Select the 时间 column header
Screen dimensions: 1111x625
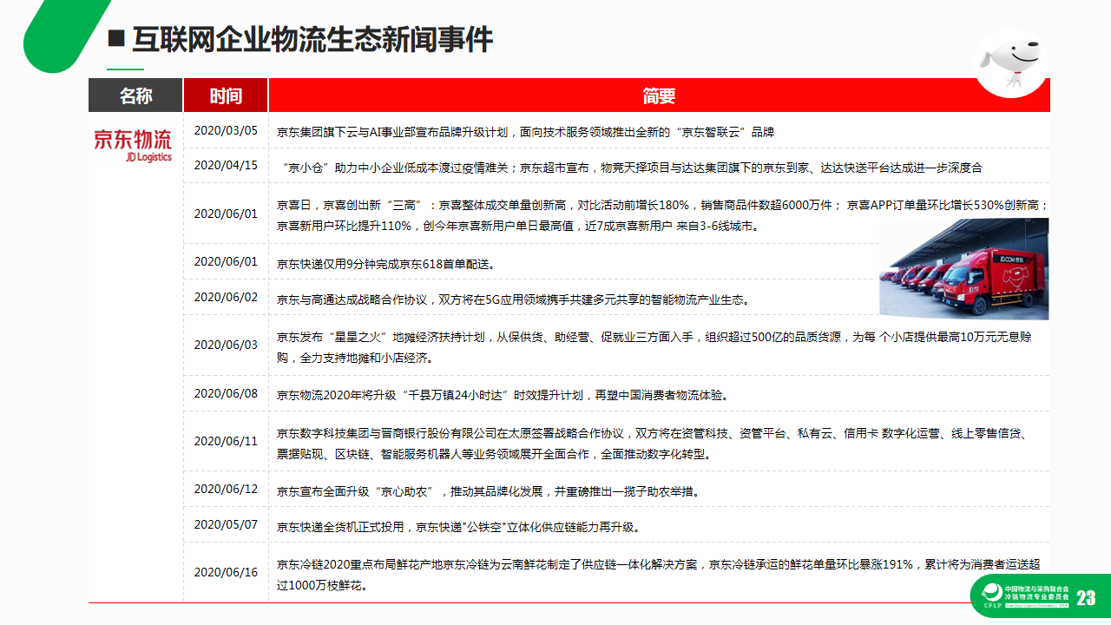pyautogui.click(x=226, y=95)
